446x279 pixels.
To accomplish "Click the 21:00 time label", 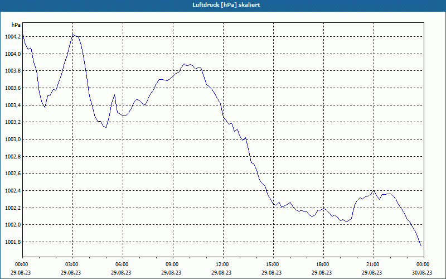I will point(373,264).
